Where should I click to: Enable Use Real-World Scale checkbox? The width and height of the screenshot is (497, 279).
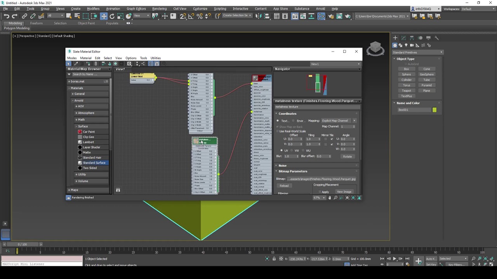tap(277, 131)
